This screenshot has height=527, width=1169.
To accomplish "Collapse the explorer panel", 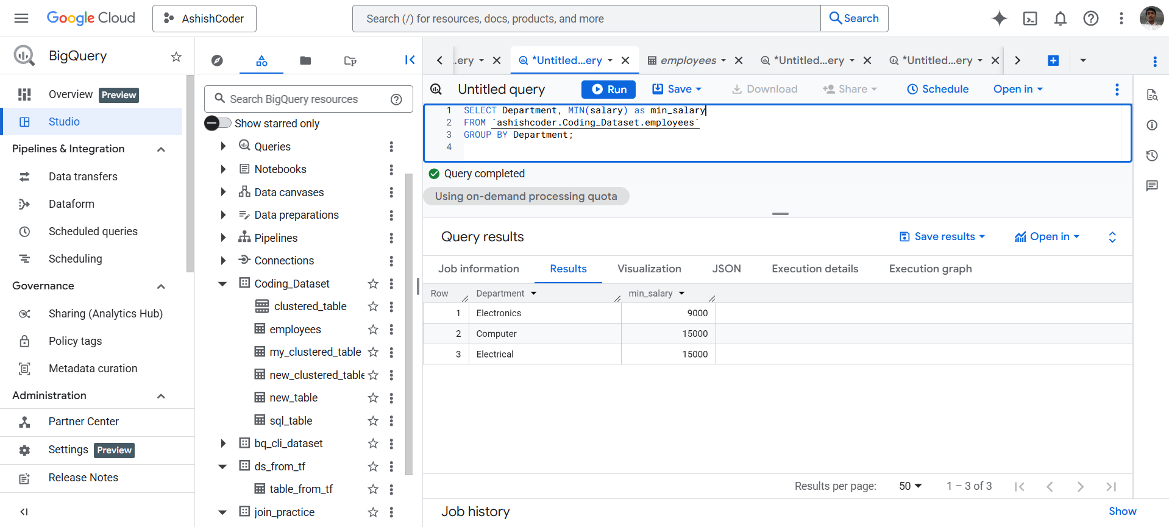I will click(410, 60).
